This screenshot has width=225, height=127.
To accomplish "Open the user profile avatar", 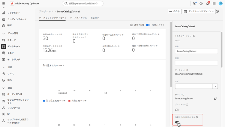I will pos(220,3).
